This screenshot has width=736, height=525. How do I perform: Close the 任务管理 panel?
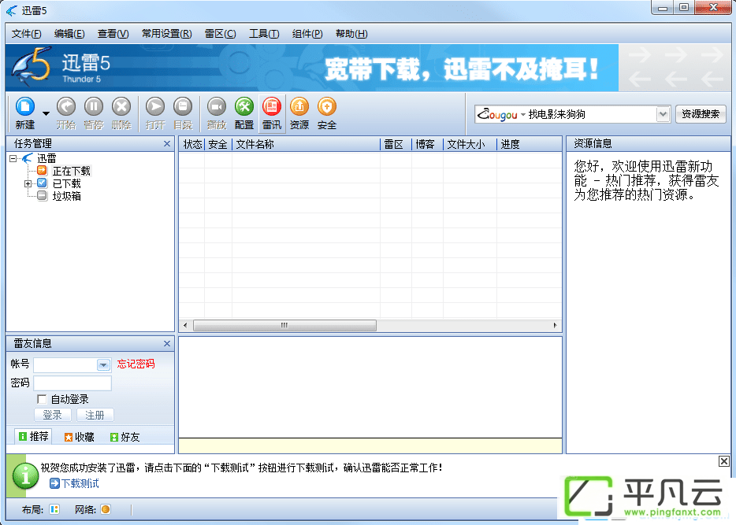[x=166, y=143]
